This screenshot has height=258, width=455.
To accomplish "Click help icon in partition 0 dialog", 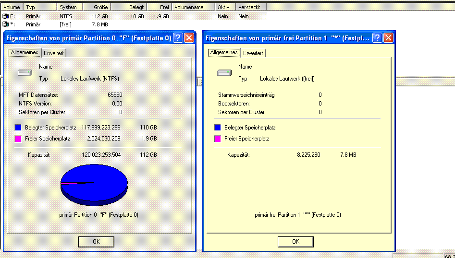I will (x=178, y=37).
